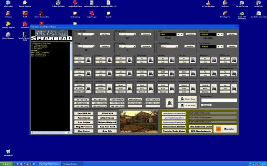
Task: Select the Nero Express desktop icon
Action: point(225,15)
